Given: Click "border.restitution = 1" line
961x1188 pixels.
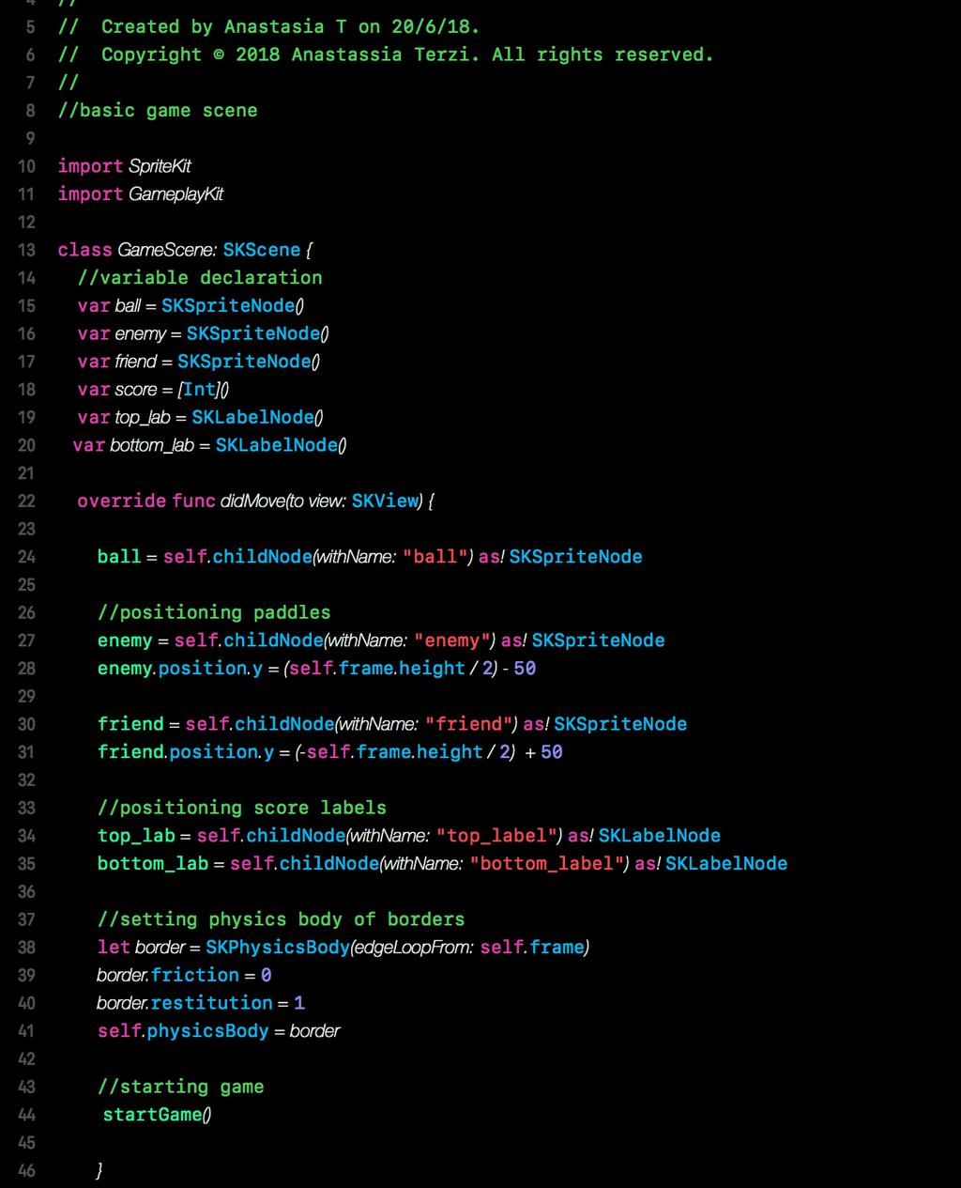Looking at the screenshot, I should pyautogui.click(x=202, y=1003).
